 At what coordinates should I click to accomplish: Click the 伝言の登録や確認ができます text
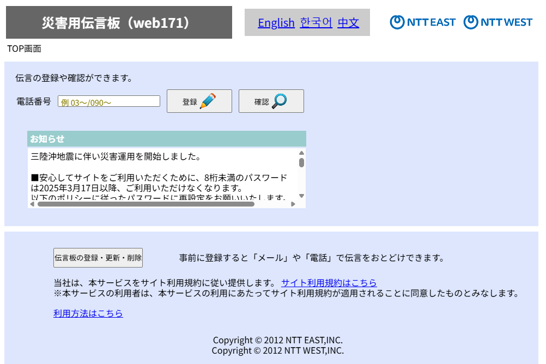[x=74, y=78]
